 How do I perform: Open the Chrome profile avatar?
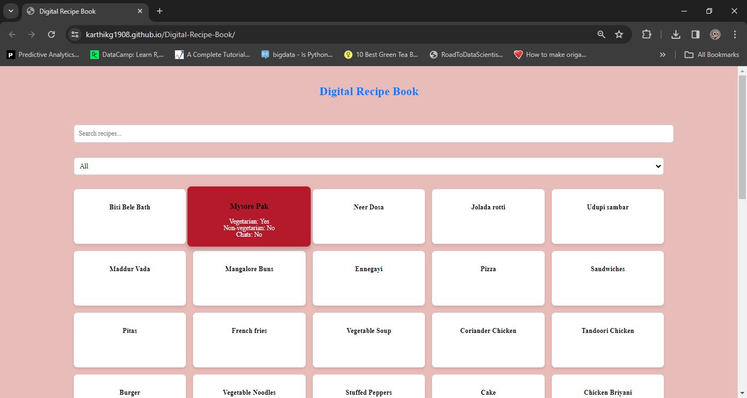point(715,34)
